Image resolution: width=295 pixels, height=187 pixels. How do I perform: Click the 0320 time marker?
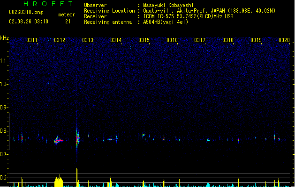(x=284, y=40)
